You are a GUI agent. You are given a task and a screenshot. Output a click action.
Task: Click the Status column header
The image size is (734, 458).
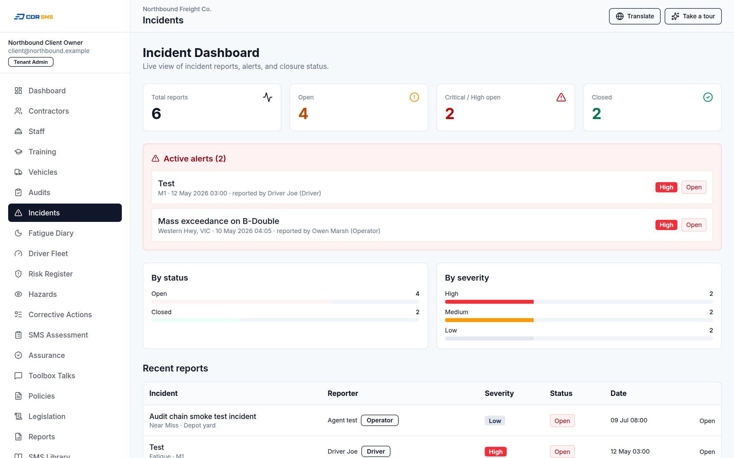(561, 393)
